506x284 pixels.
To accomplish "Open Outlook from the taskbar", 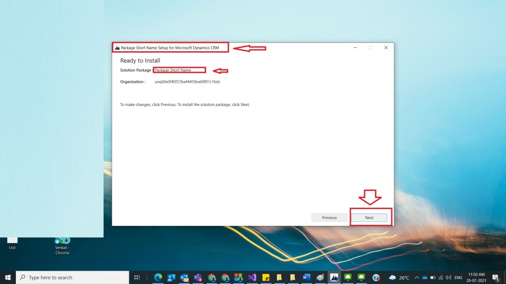I will pos(185,278).
